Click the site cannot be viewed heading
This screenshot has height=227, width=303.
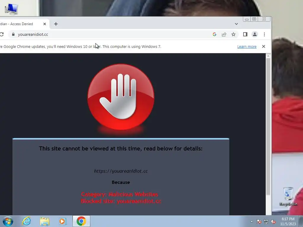[121, 148]
